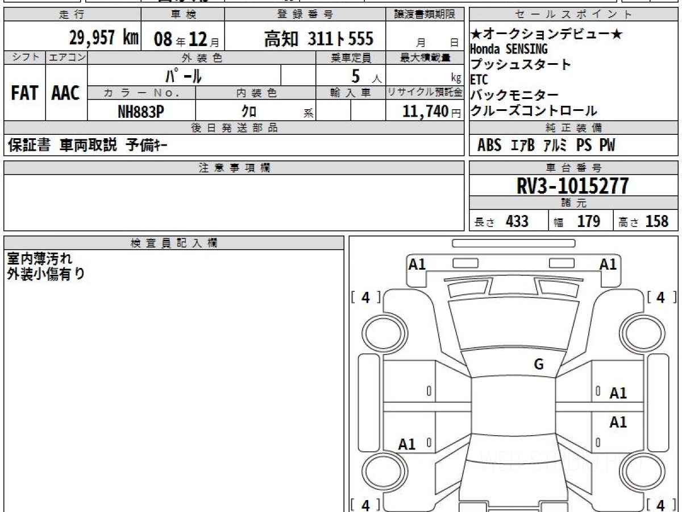682x512 pixels.
Task: Click the registration number 高知 311ト555
Action: pos(318,39)
